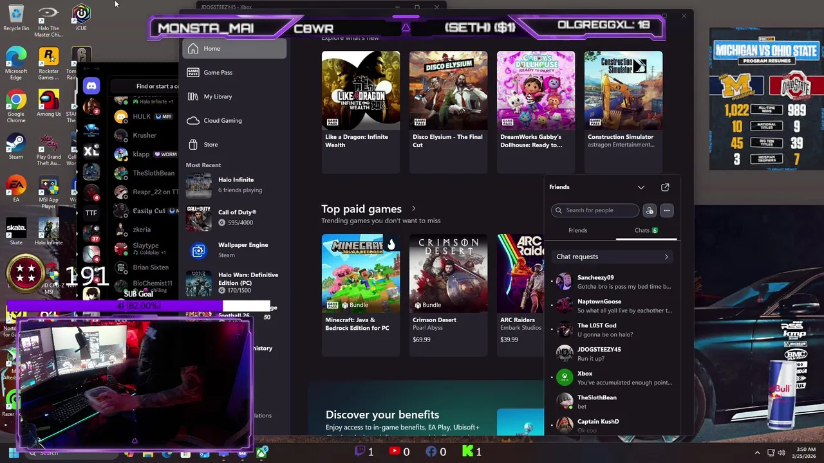824x463 pixels.
Task: Open DreamWorks Gabby's Dollhouse game card
Action: [536, 112]
